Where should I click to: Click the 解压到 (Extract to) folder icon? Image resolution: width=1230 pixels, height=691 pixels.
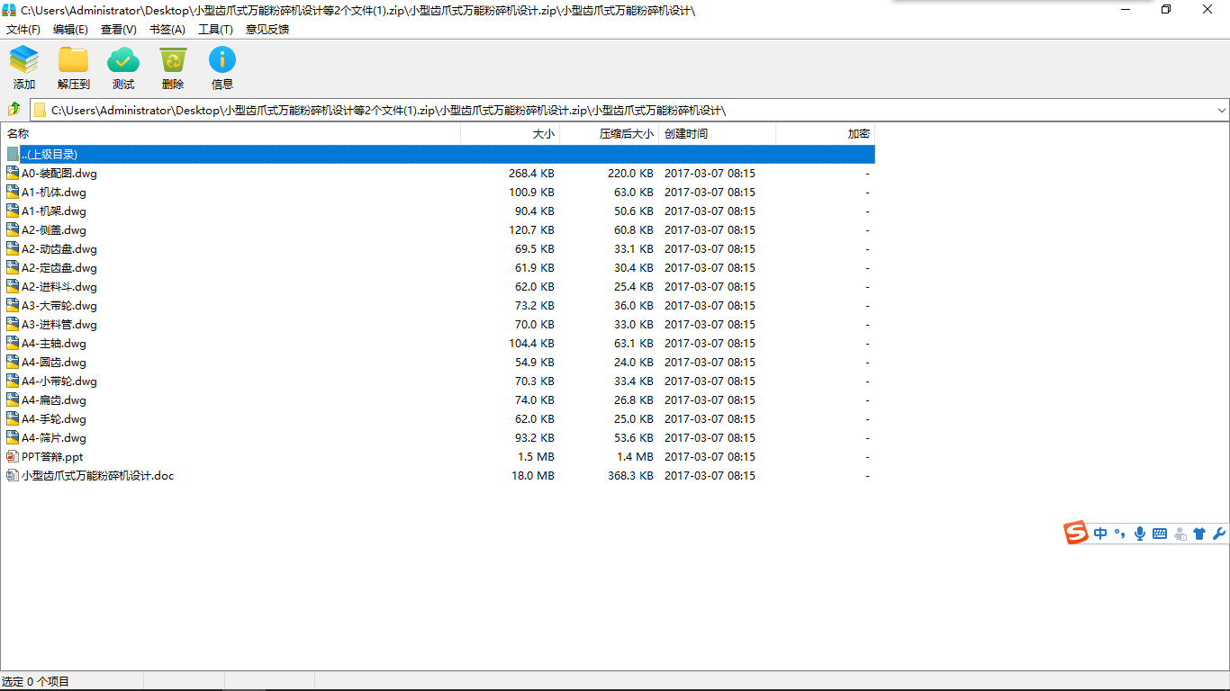pos(74,60)
